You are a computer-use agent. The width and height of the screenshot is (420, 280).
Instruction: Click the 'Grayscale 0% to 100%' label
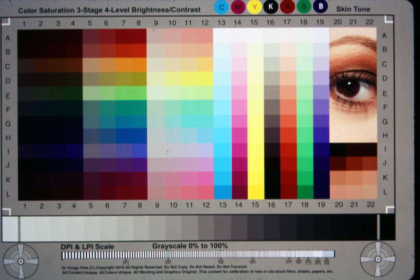[x=189, y=246]
